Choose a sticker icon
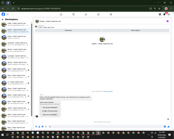 pyautogui.click(x=42, y=126)
